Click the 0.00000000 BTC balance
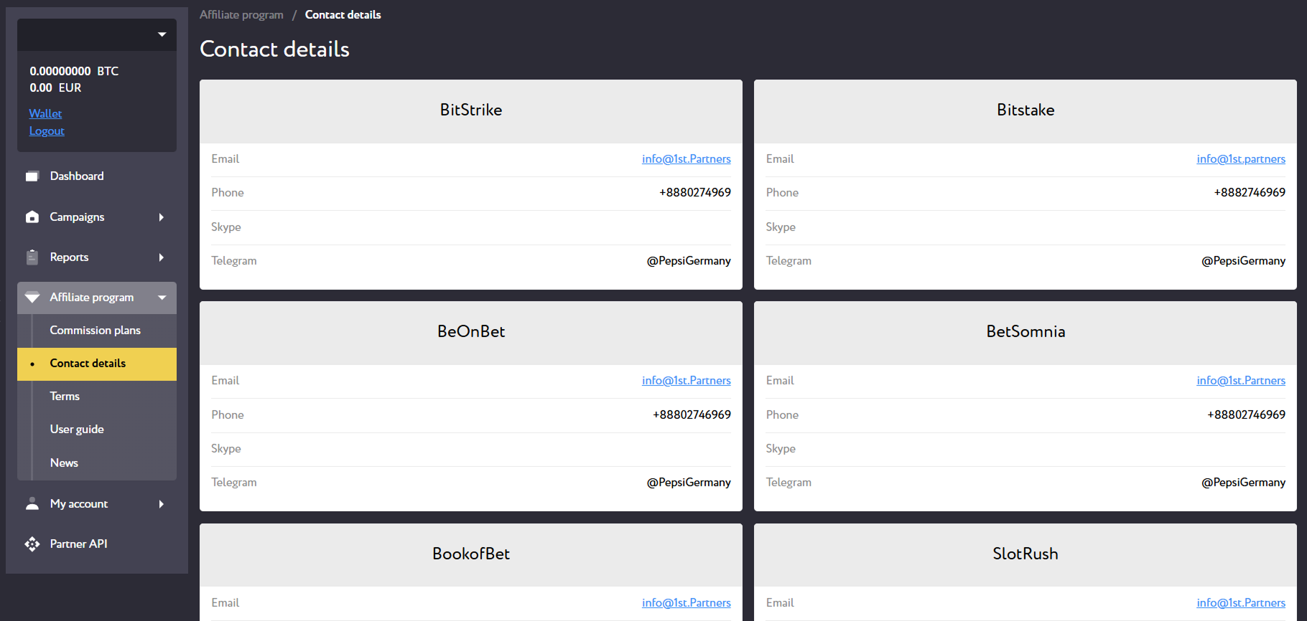The image size is (1307, 621). pos(74,71)
